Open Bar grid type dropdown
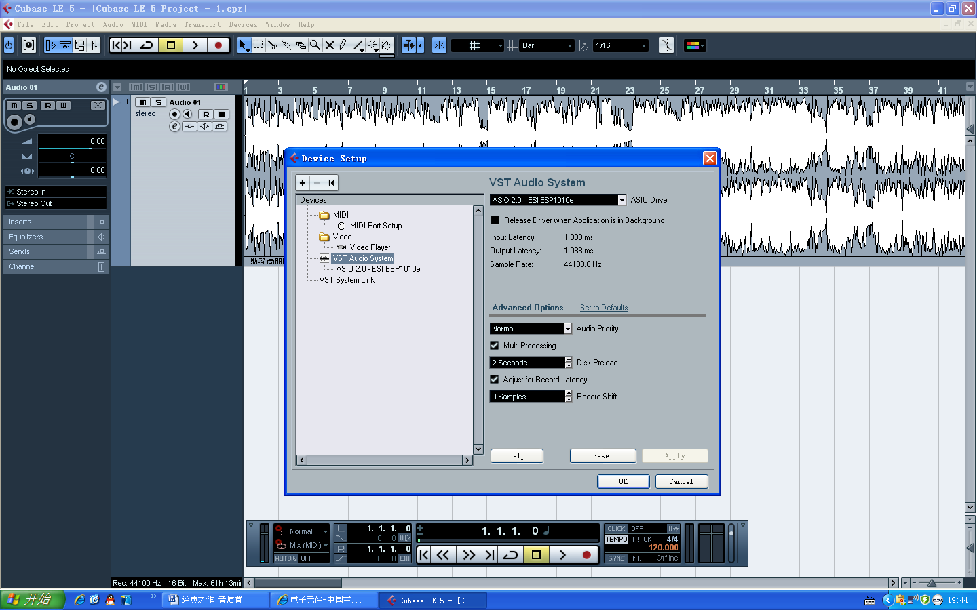This screenshot has height=610, width=977. 548,45
